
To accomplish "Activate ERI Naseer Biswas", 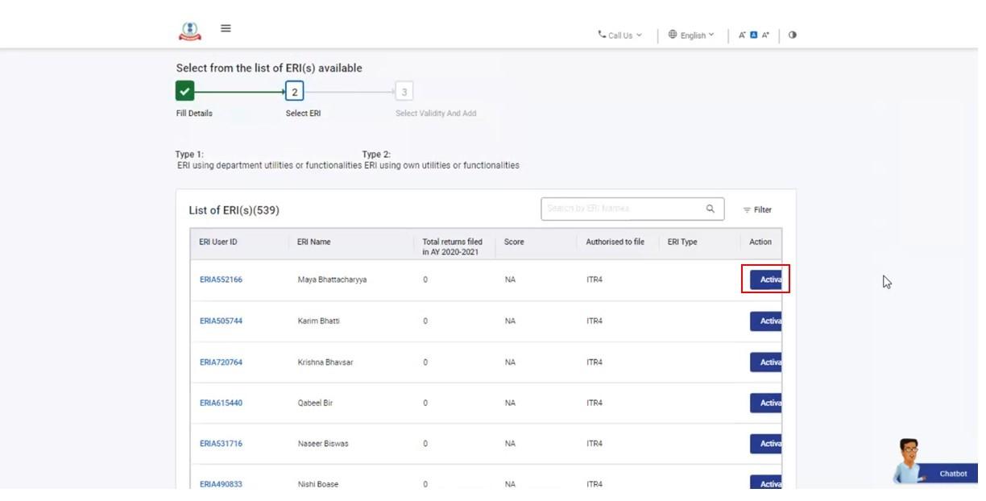I will click(766, 444).
